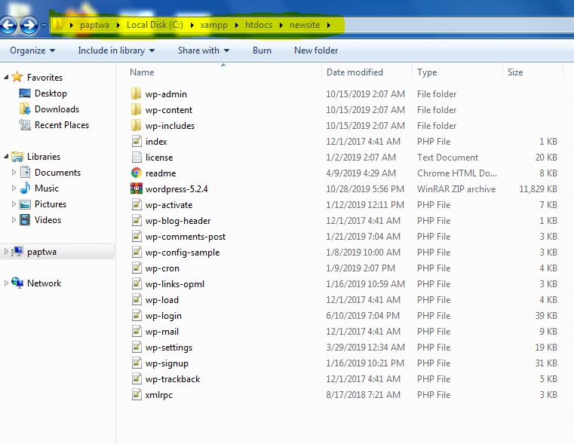The width and height of the screenshot is (574, 444).
Task: Click the readme Chrome HTML icon
Action: click(x=137, y=173)
